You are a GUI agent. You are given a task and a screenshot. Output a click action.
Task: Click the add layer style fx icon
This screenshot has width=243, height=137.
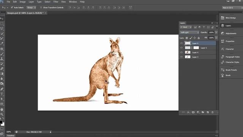[x=188, y=112]
